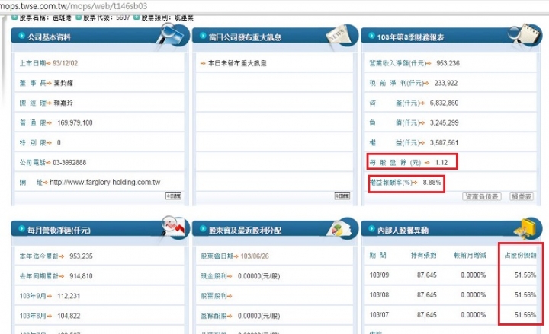Click the 持有張數 column header
The height and width of the screenshot is (334, 549).
tap(424, 256)
